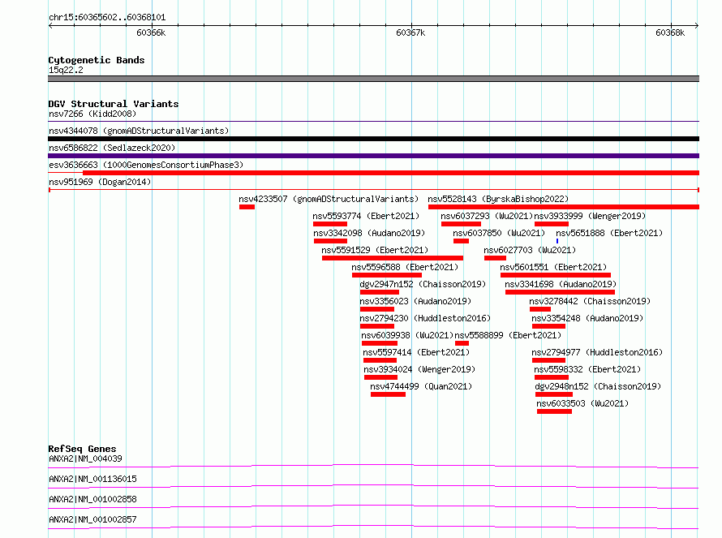This screenshot has width=722, height=538.
Task: Select the DGV Structural Variants track heading
Action: (114, 104)
